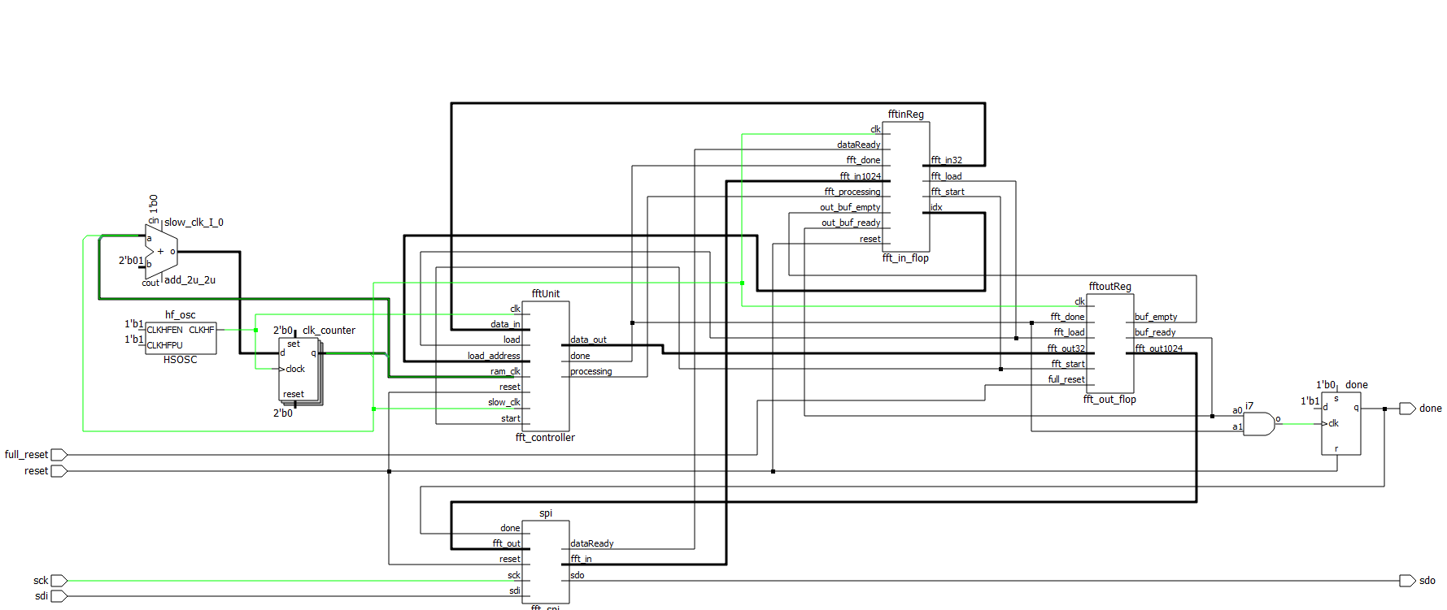The height and width of the screenshot is (610, 1447).
Task: Click the fft_in pin on spi
Action: coord(581,559)
